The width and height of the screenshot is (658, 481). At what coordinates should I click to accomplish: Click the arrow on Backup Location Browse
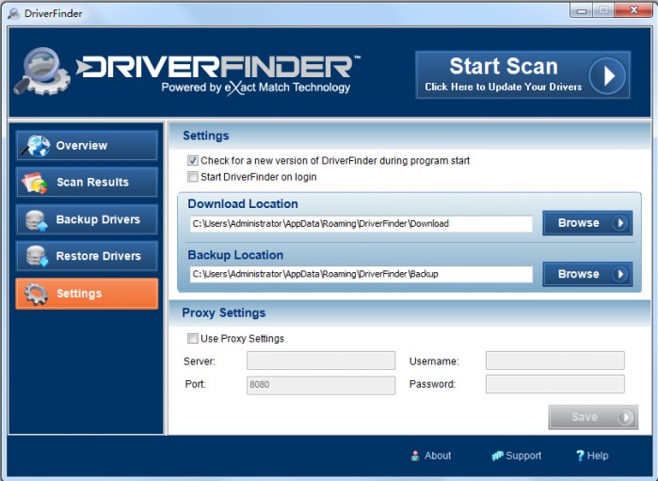[619, 274]
